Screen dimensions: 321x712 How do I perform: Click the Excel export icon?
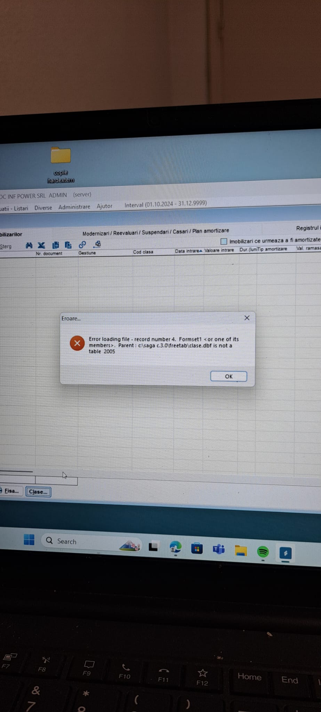tap(41, 245)
